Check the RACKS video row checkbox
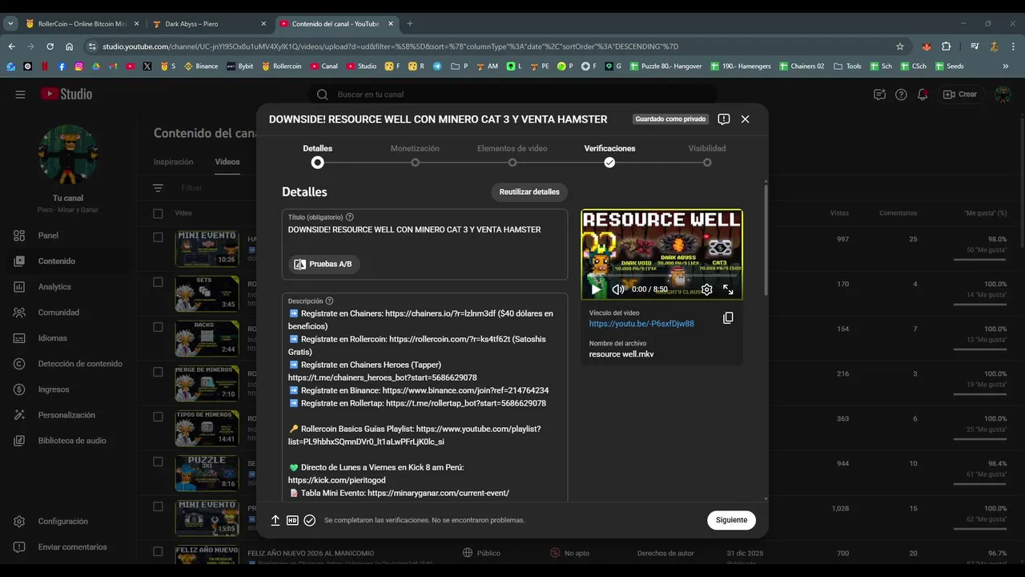This screenshot has width=1025, height=577. 158,327
